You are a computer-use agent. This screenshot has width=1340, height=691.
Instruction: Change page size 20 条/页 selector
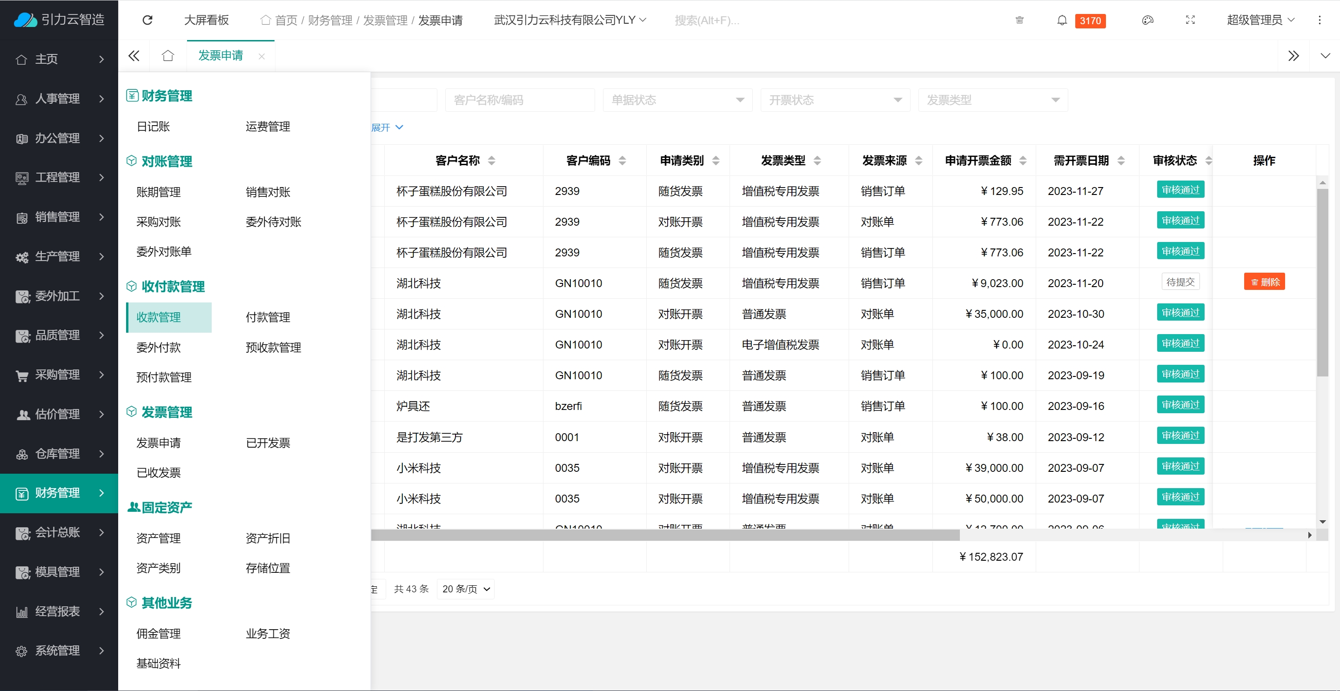point(466,589)
